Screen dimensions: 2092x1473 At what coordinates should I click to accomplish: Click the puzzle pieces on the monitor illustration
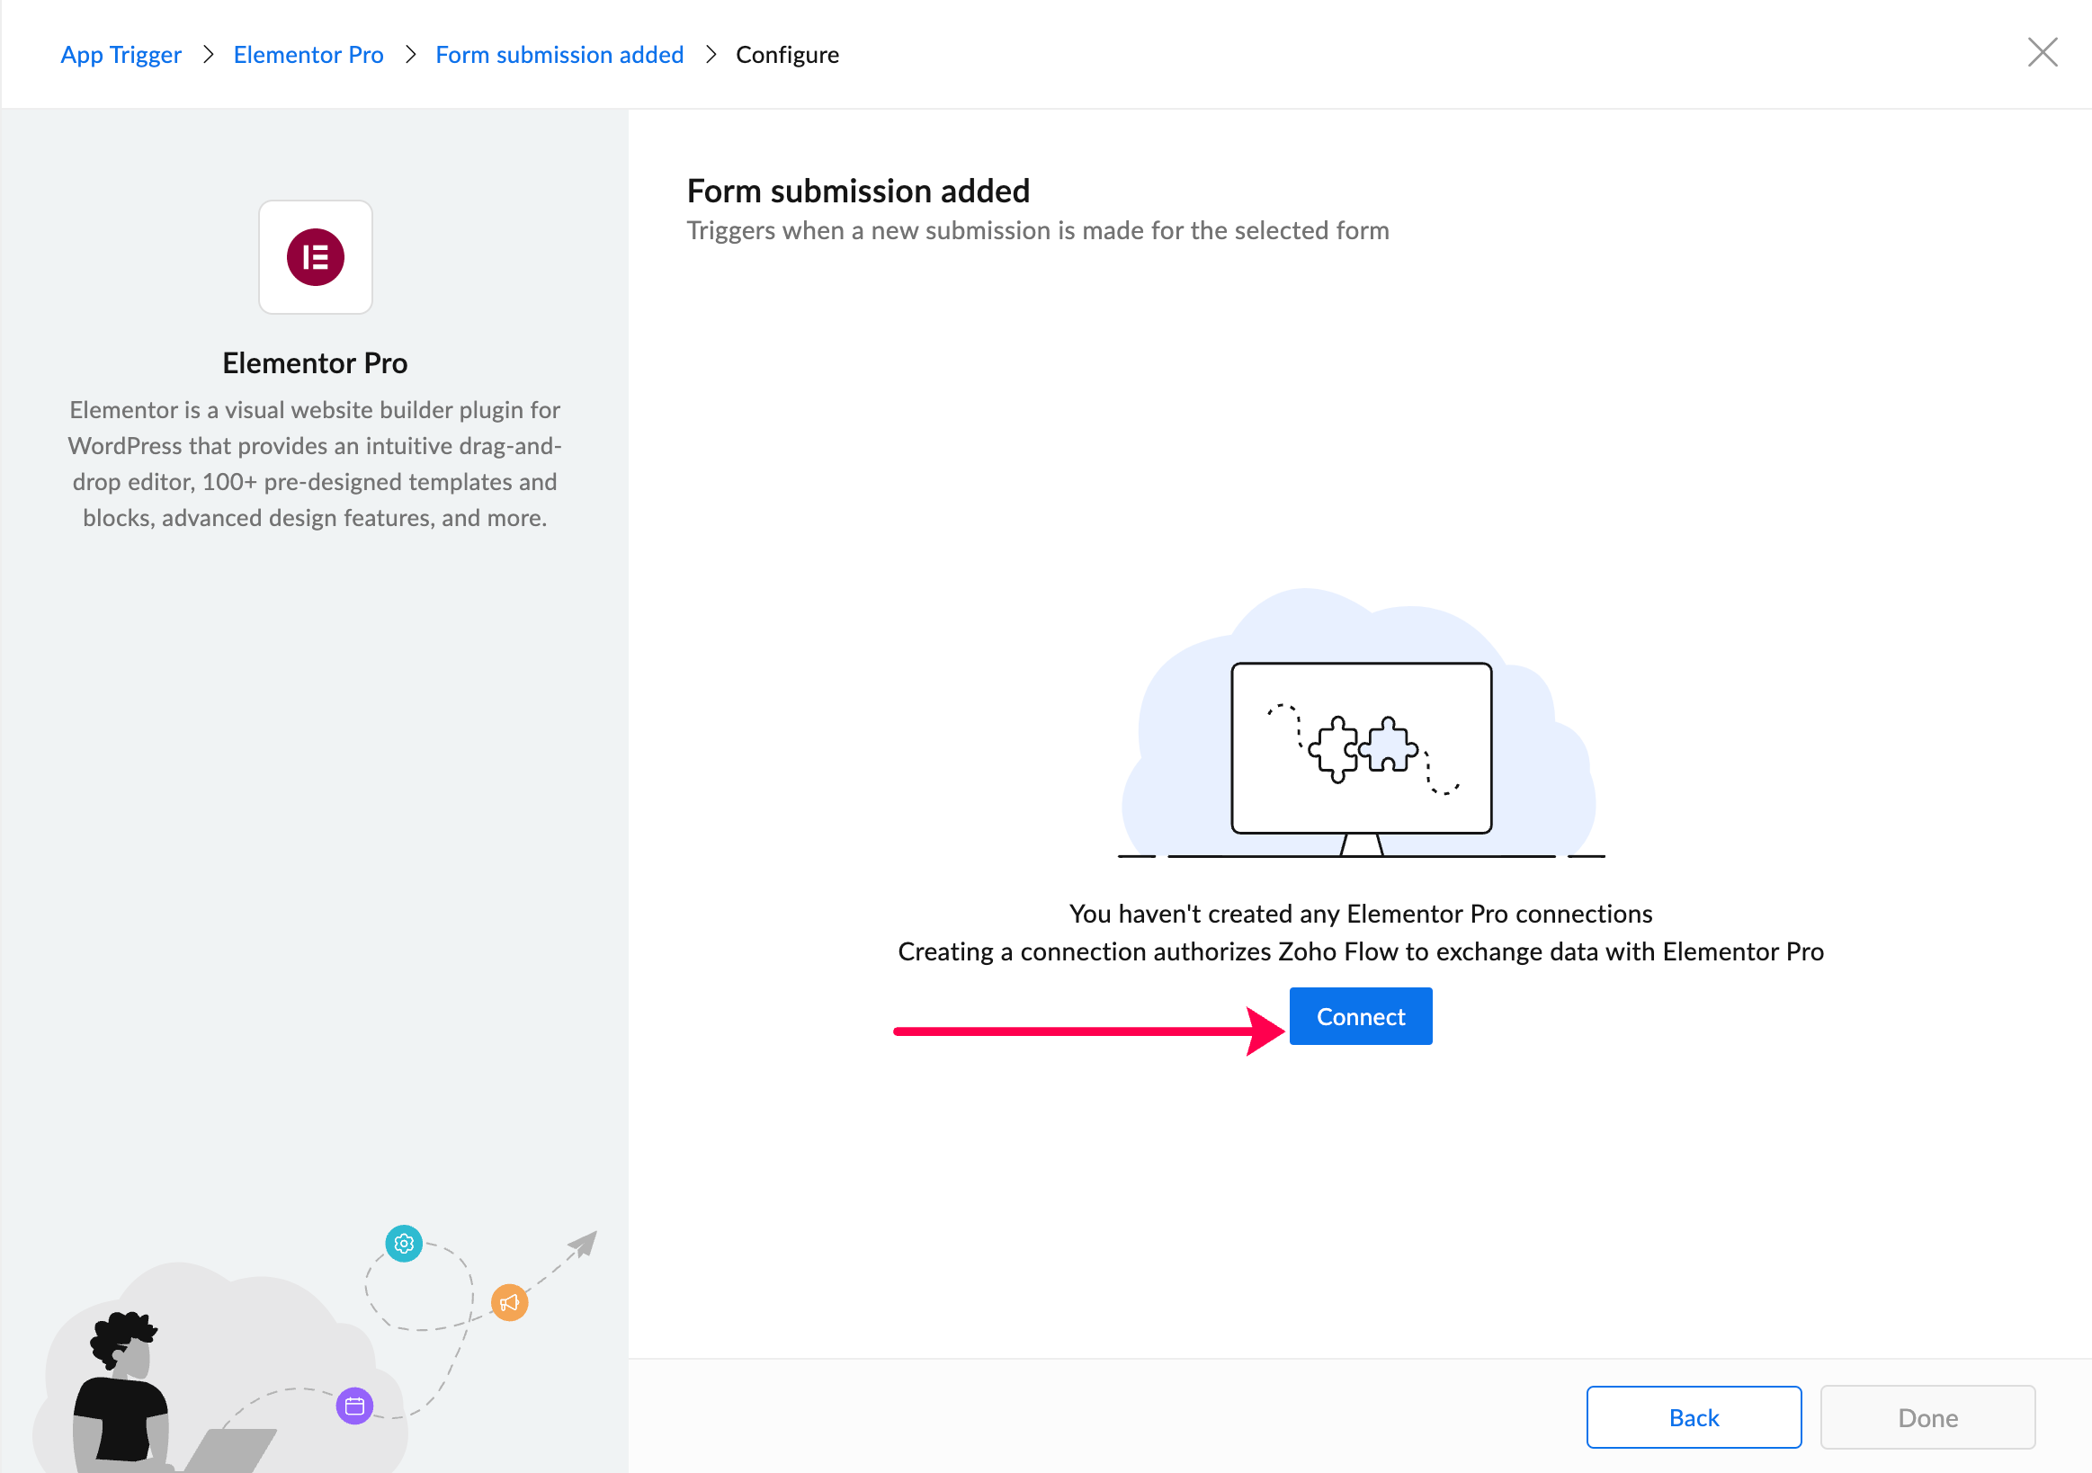click(x=1363, y=749)
